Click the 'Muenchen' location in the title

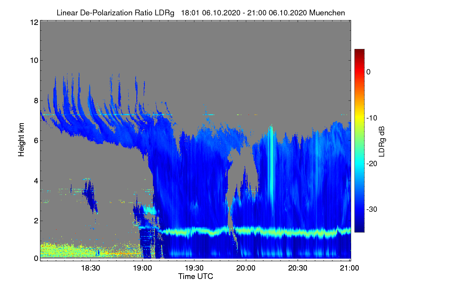[x=327, y=13]
